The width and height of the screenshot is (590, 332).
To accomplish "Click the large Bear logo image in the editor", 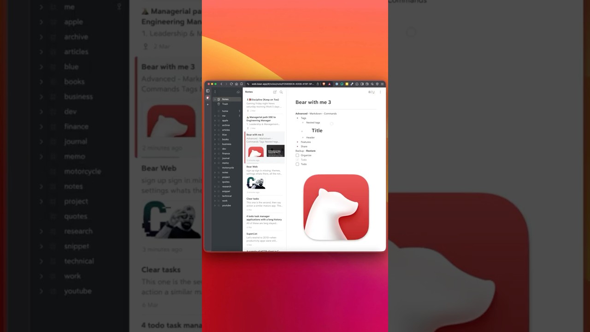I will [336, 207].
